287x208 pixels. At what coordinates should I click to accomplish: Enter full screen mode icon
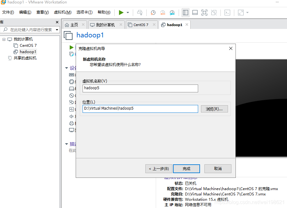pos(204,13)
